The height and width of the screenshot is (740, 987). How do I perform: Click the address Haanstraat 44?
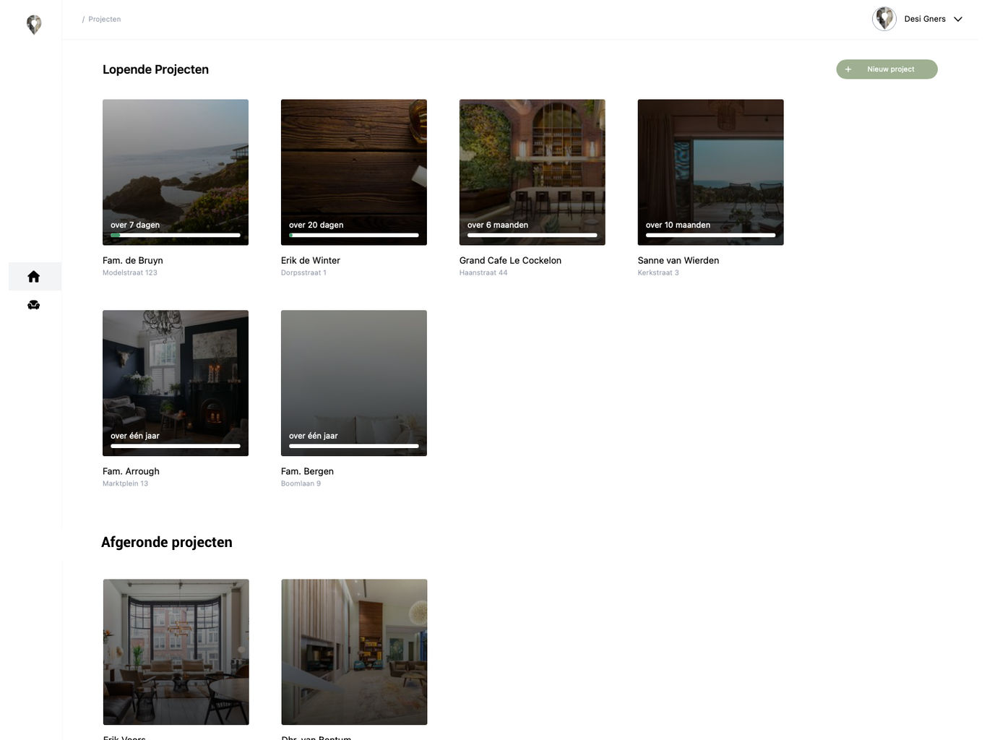click(483, 273)
